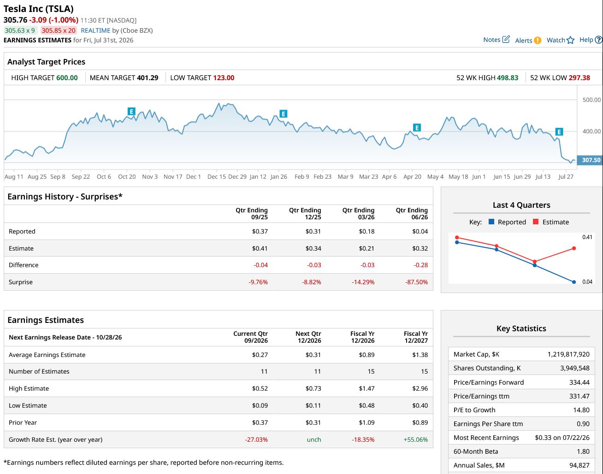The width and height of the screenshot is (603, 474).
Task: Open the Help question mark icon
Action: point(599,40)
